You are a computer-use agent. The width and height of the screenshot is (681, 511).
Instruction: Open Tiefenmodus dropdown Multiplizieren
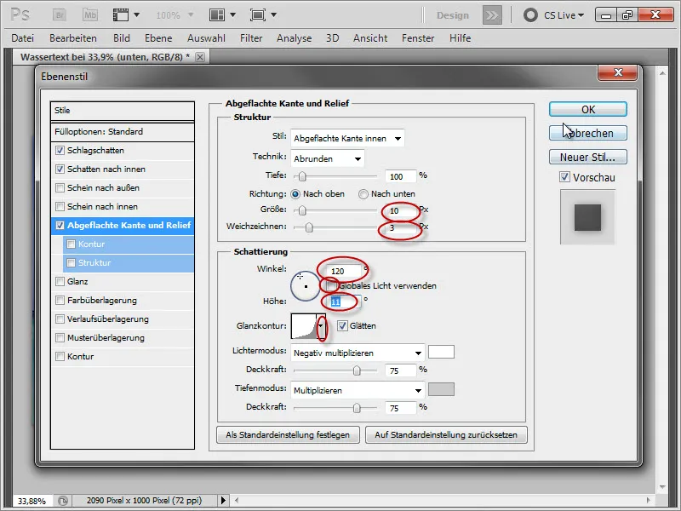(x=358, y=390)
